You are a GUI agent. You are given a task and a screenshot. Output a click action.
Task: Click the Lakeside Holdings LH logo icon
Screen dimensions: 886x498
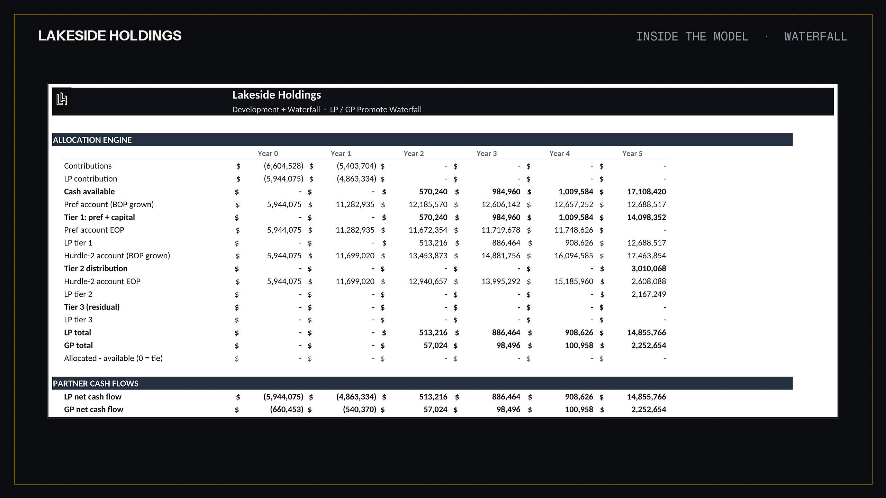tap(62, 99)
